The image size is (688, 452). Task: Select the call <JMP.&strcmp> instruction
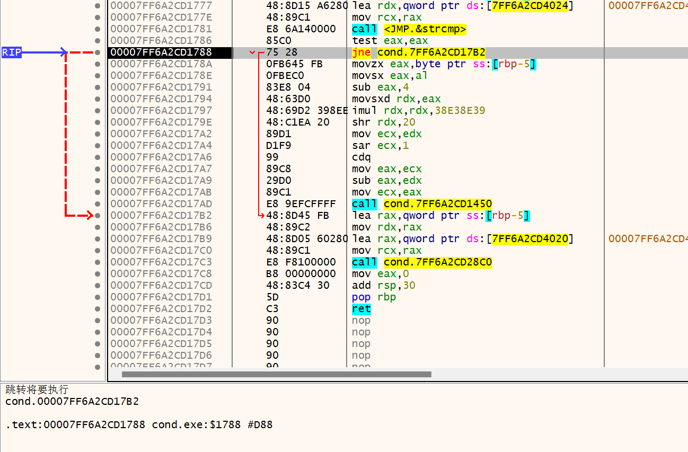[x=409, y=29]
